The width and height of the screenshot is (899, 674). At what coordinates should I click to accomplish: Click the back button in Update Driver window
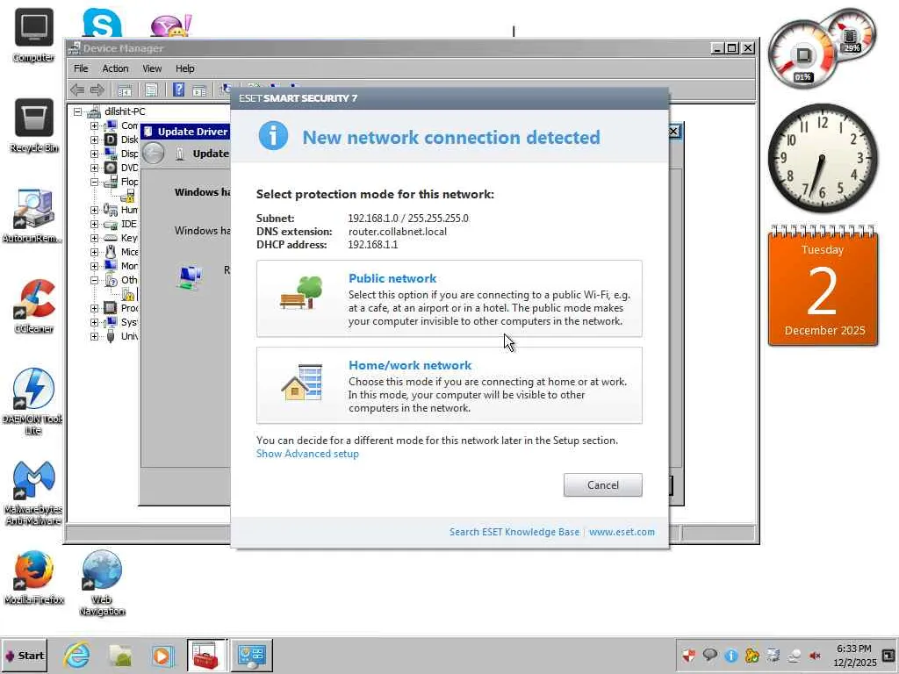click(x=153, y=153)
